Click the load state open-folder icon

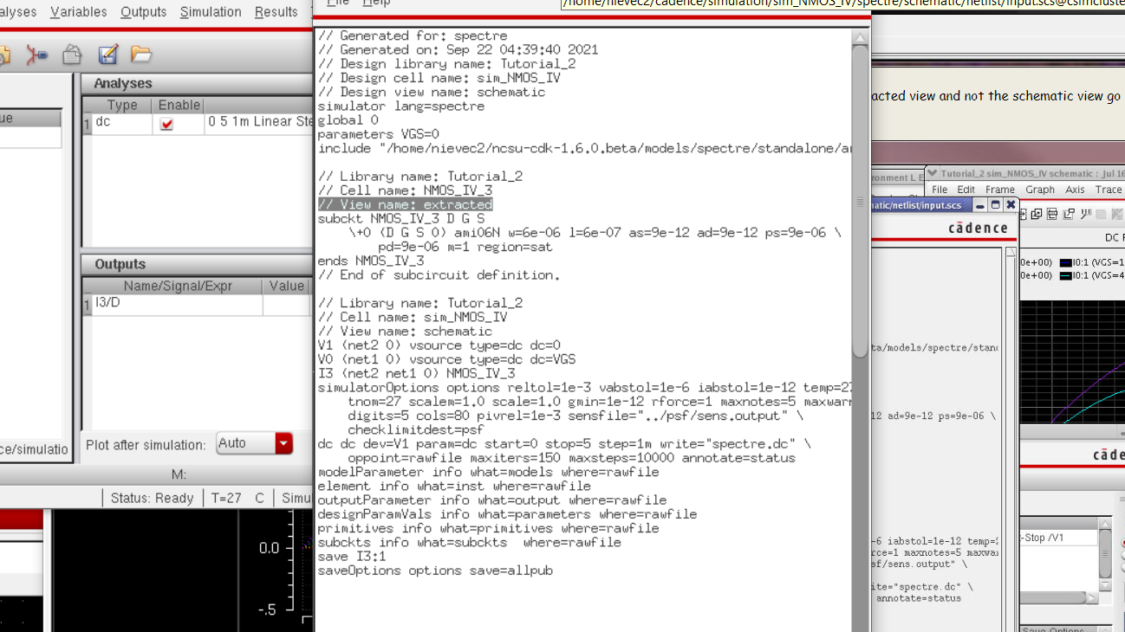click(141, 55)
